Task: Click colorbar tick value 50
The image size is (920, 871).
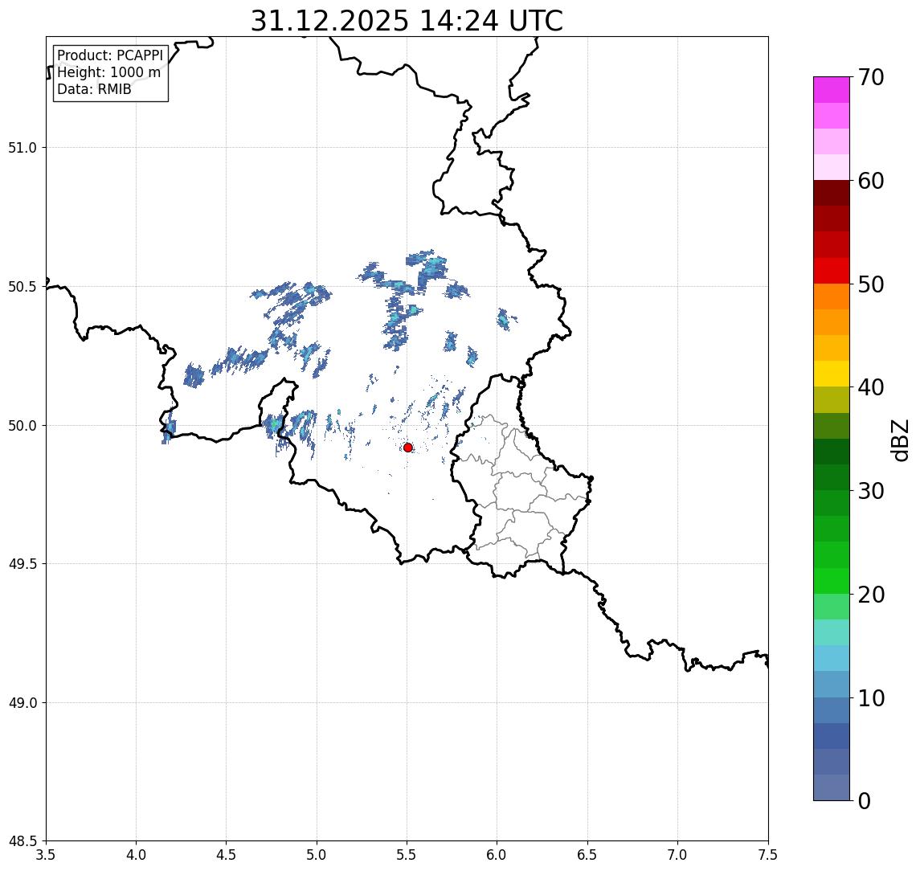Action: pos(871,284)
